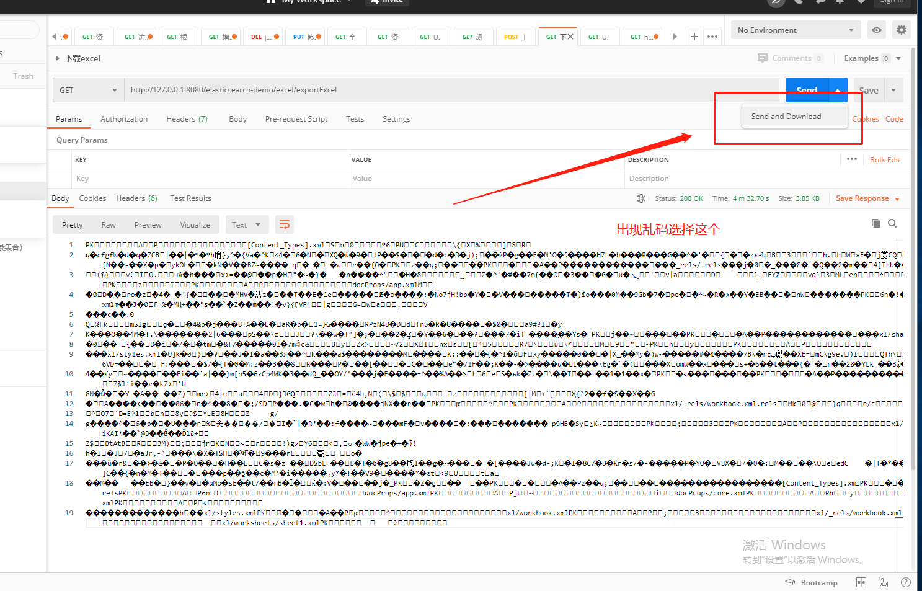Open request Settings tab
This screenshot has height=591, width=922.
point(396,119)
